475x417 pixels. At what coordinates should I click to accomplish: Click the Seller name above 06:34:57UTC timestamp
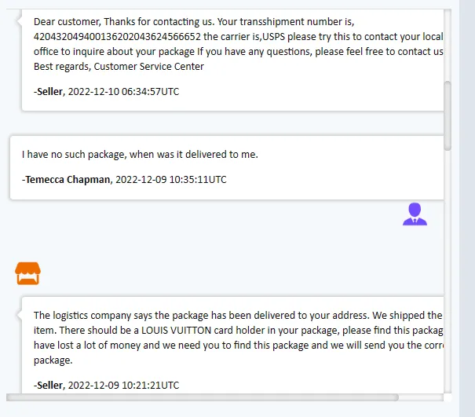coord(49,92)
